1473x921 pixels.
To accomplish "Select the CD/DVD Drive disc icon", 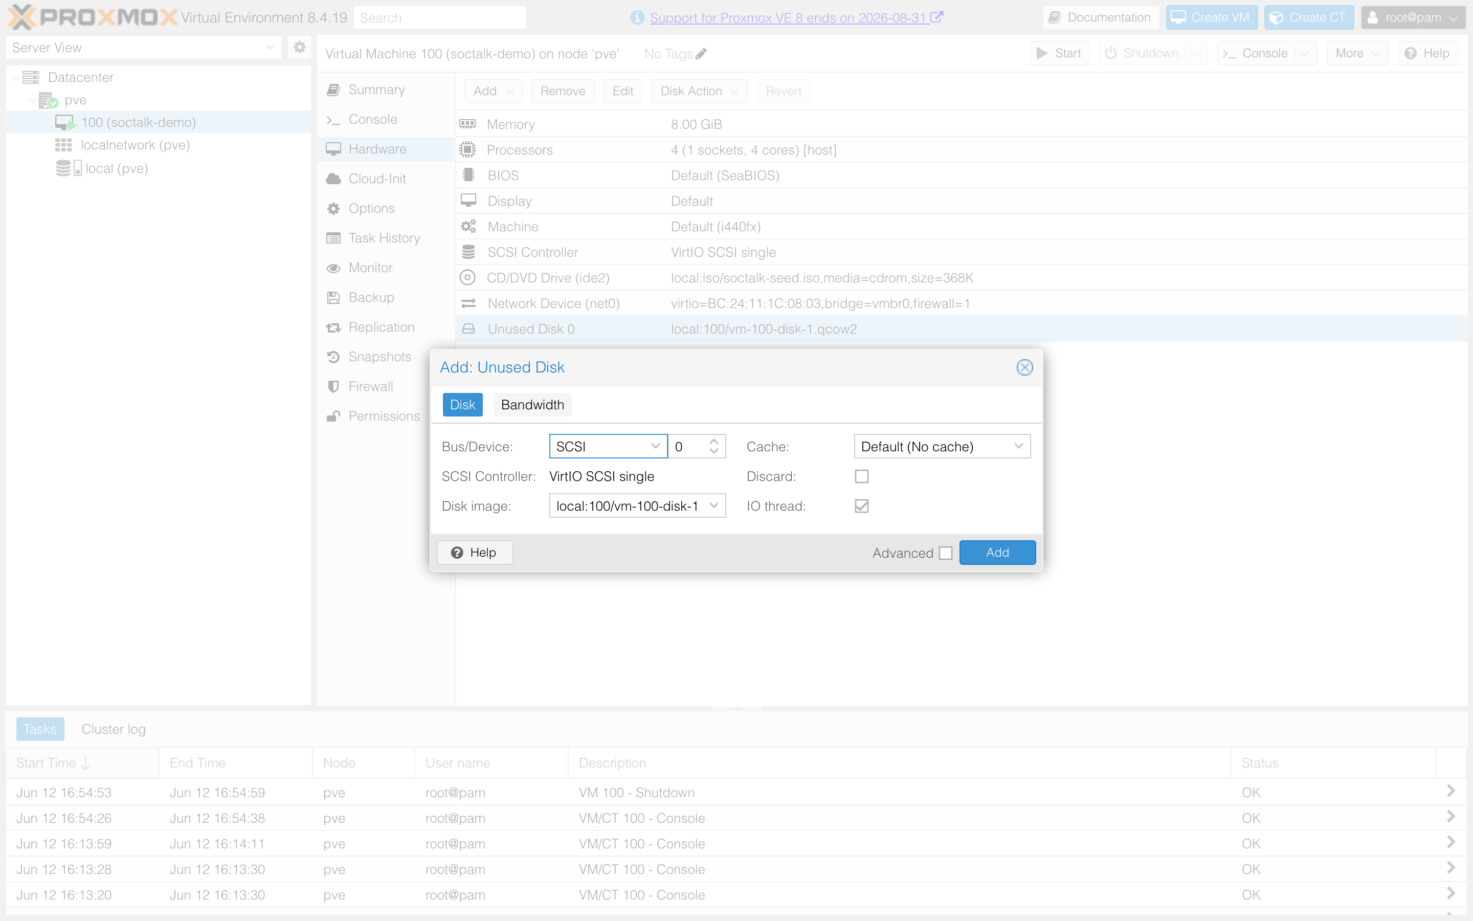I will pos(467,278).
